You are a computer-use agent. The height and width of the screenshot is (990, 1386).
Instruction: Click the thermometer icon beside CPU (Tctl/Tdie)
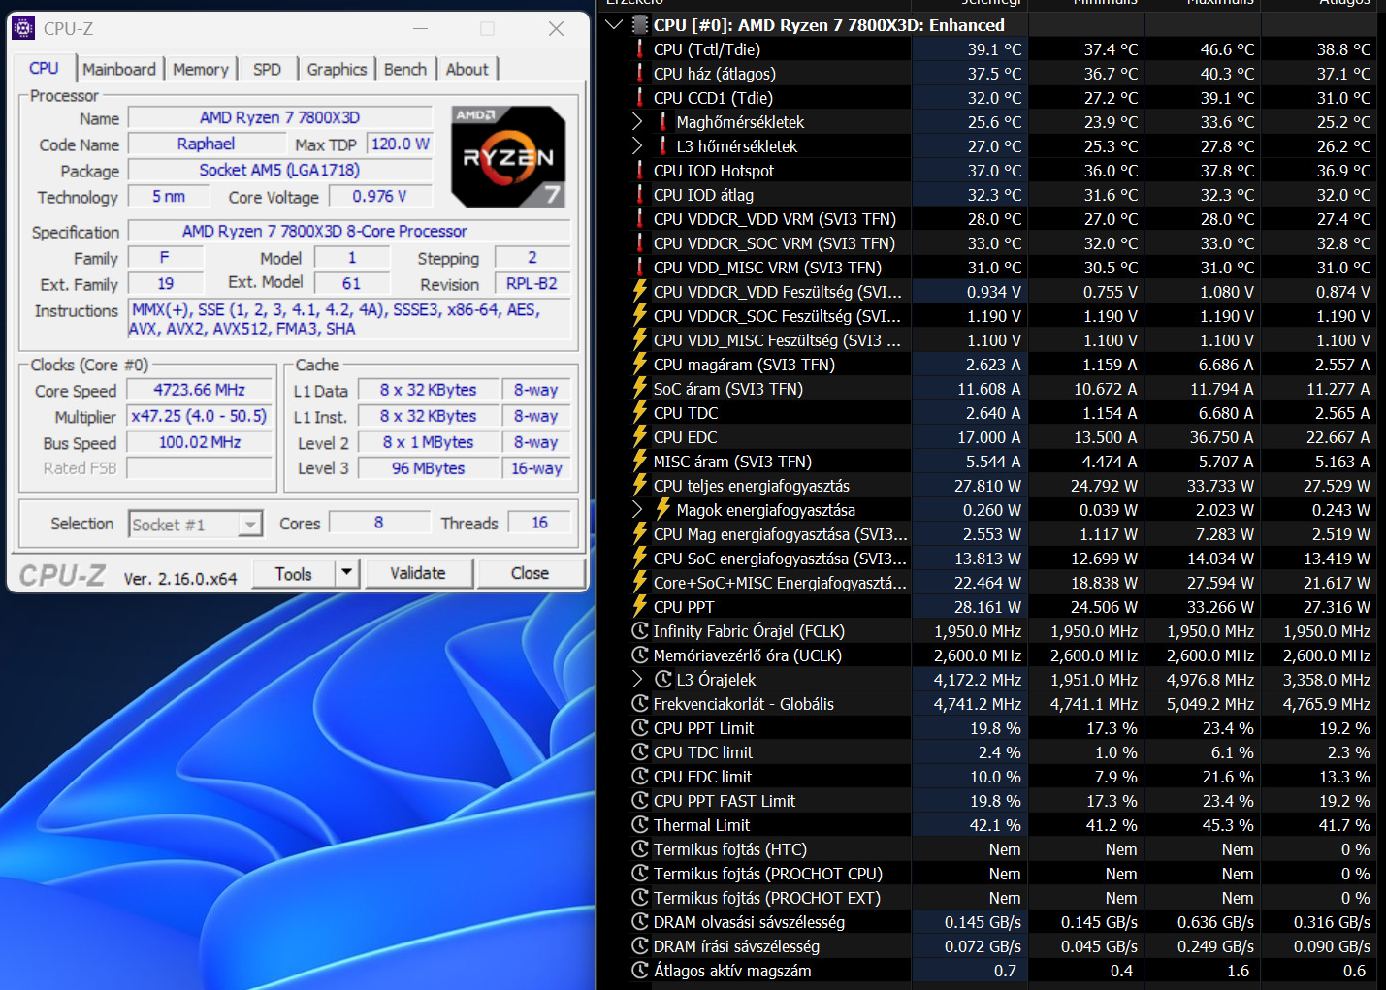click(x=640, y=48)
